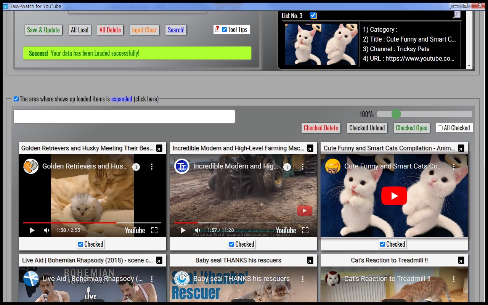The height and width of the screenshot is (305, 488).
Task: Click the cat thumbnail in List No. 3
Action: [x=321, y=44]
